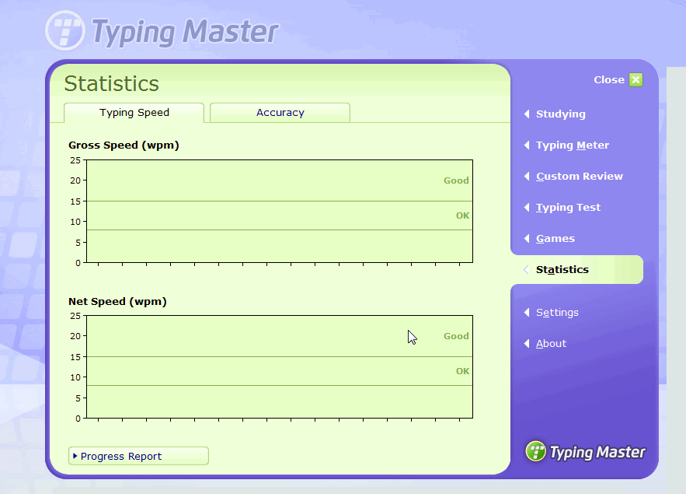The height and width of the screenshot is (494, 686).
Task: Click the arrow icon beside Typing Meter
Action: (527, 145)
